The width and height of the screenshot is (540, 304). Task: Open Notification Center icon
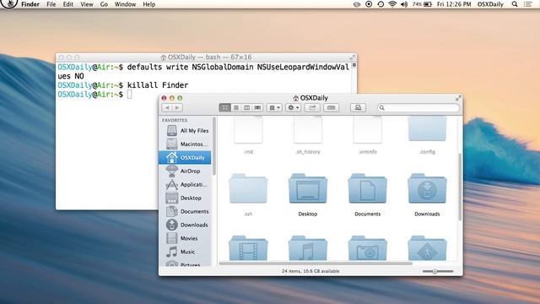tap(528, 4)
